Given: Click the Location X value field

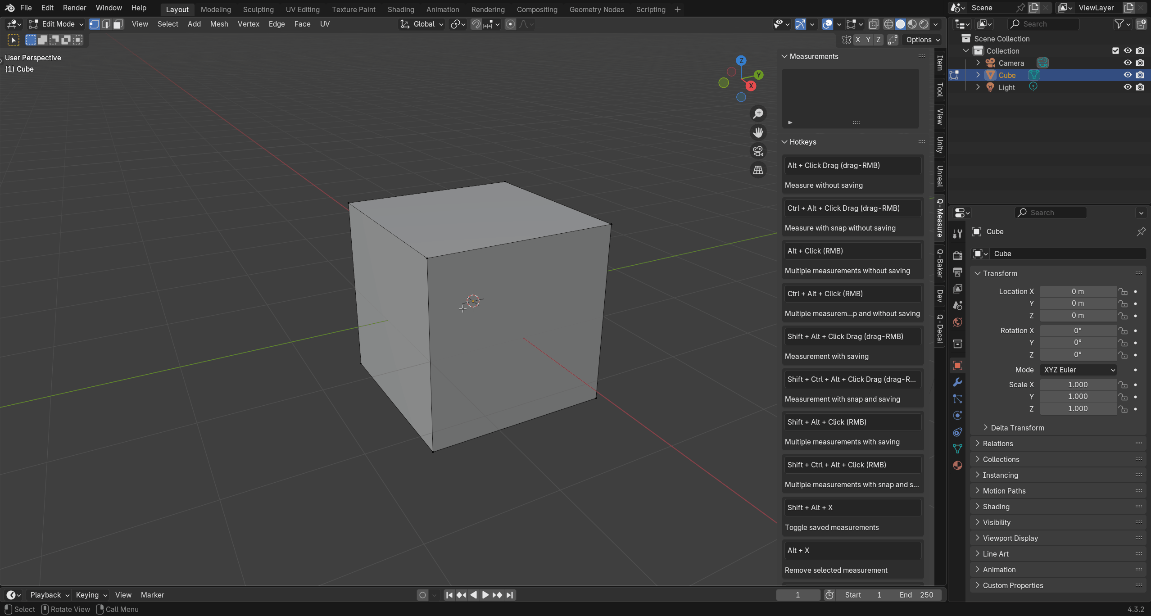Looking at the screenshot, I should point(1078,292).
